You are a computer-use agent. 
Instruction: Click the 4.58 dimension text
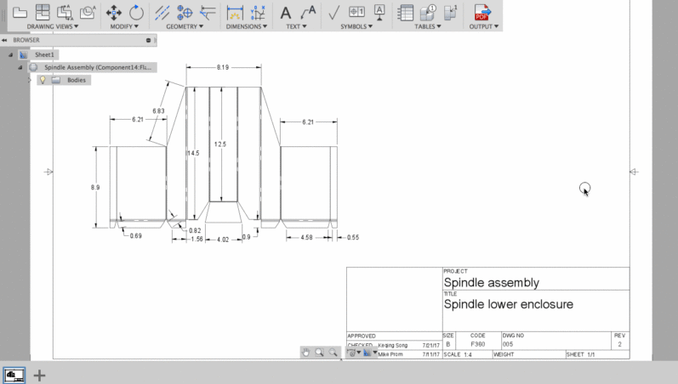[x=306, y=237]
